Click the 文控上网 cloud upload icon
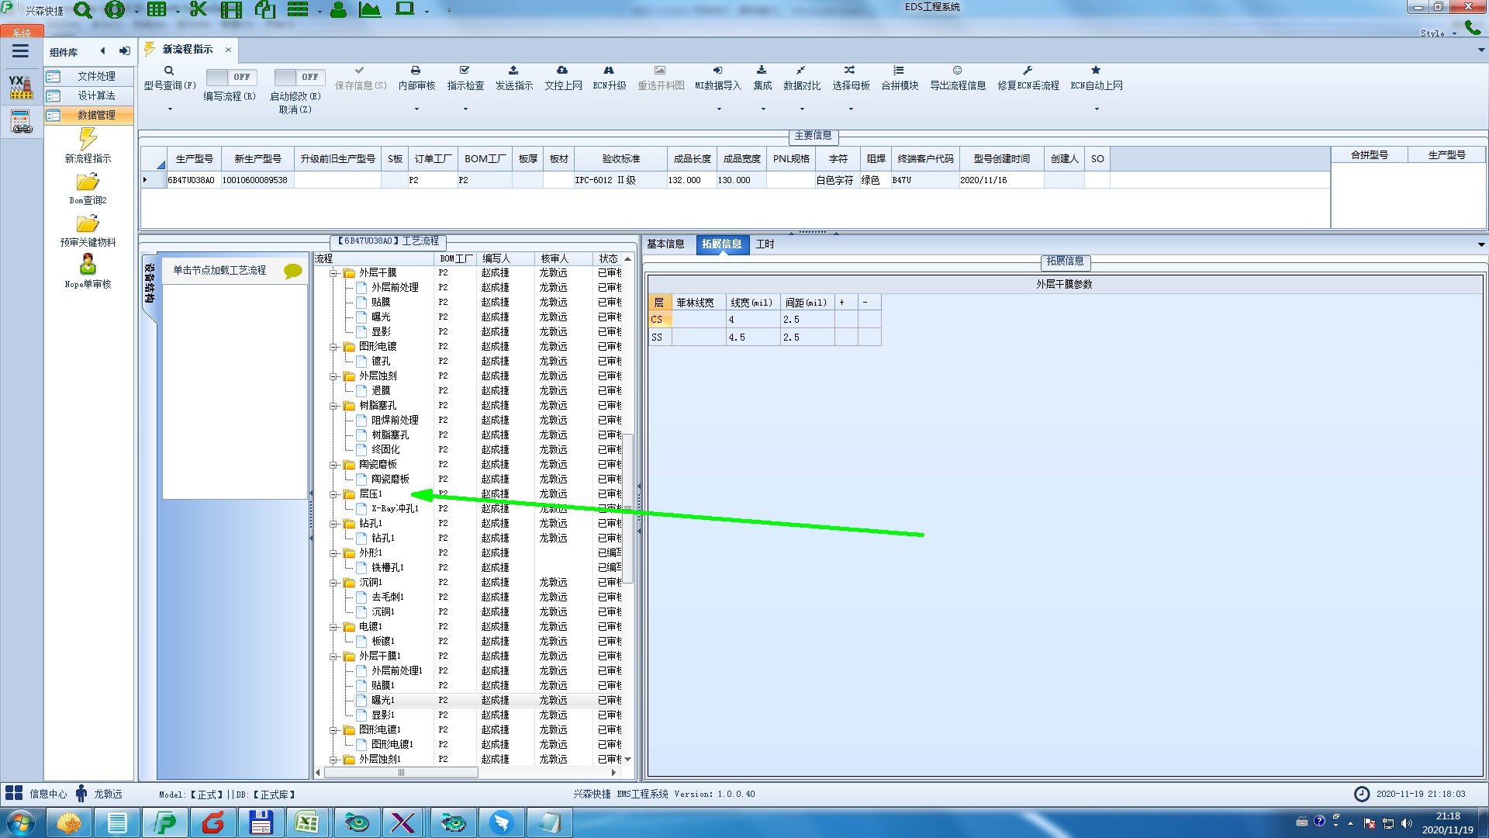 [562, 71]
